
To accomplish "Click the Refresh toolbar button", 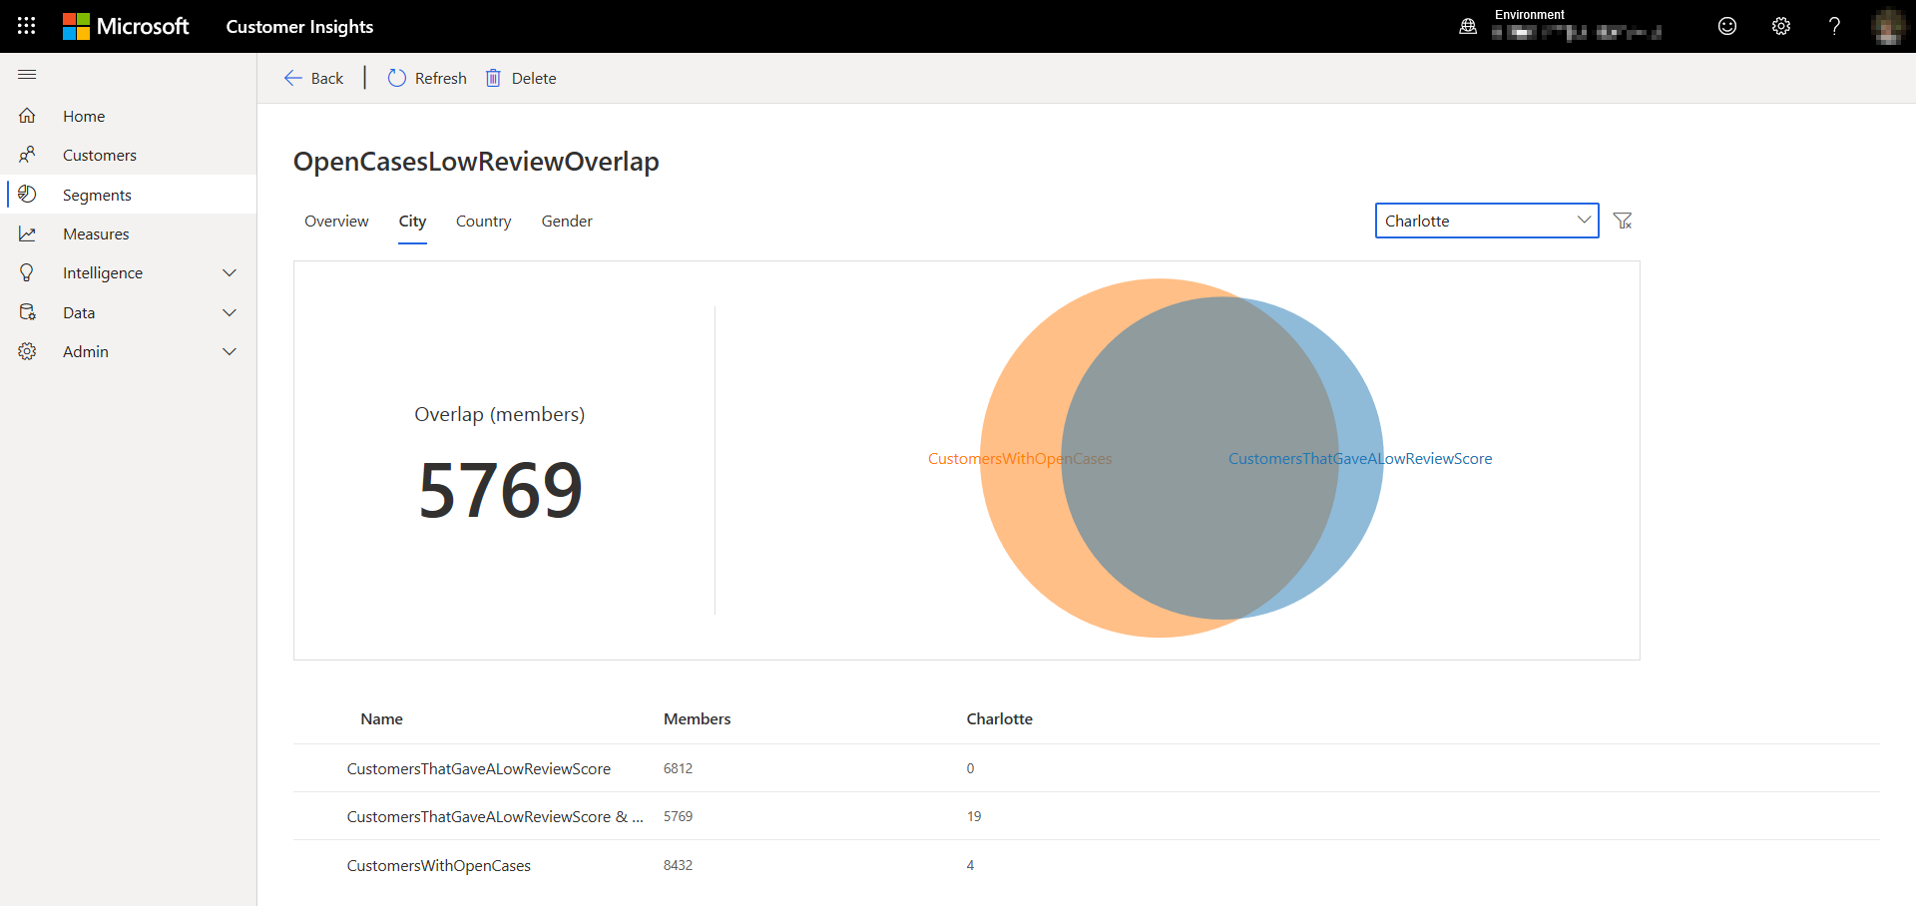I will (427, 78).
